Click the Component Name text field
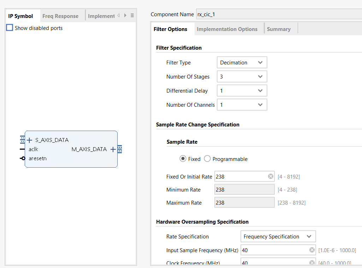 pyautogui.click(x=278, y=14)
